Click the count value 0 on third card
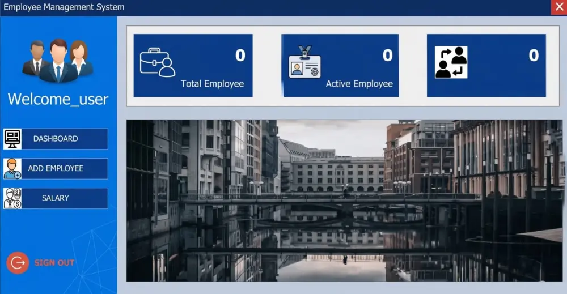 [534, 56]
